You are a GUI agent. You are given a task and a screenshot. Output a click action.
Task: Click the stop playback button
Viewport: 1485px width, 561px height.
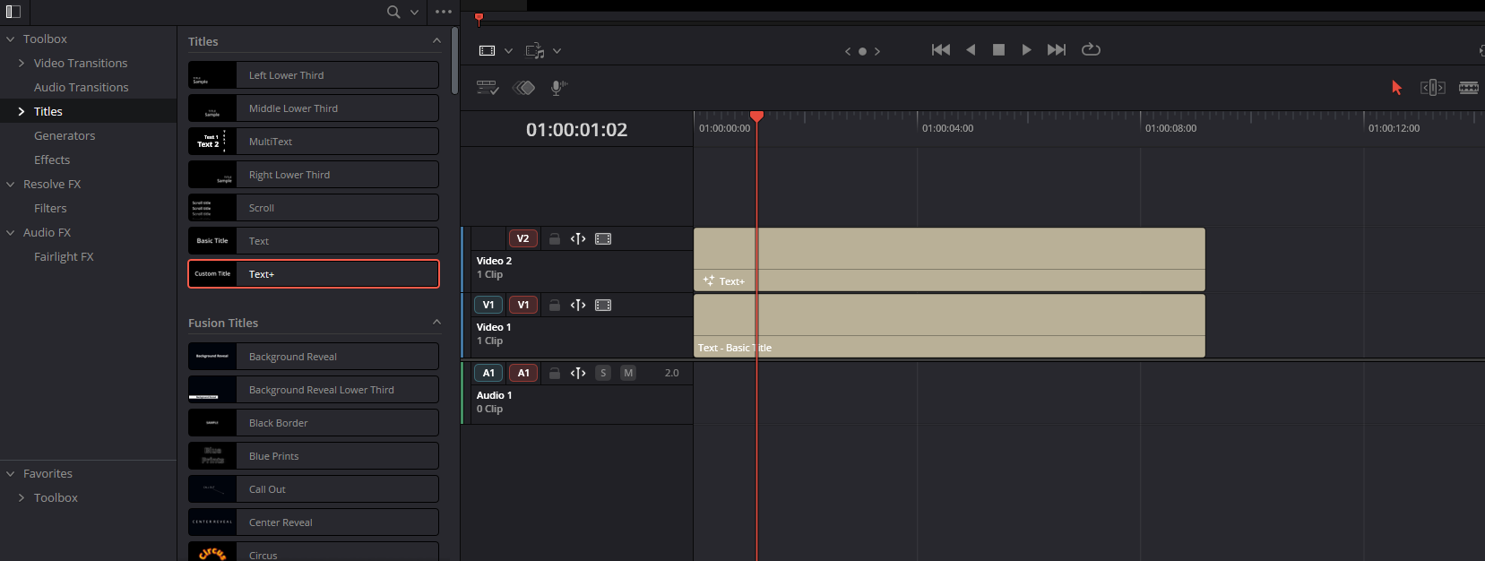point(998,50)
